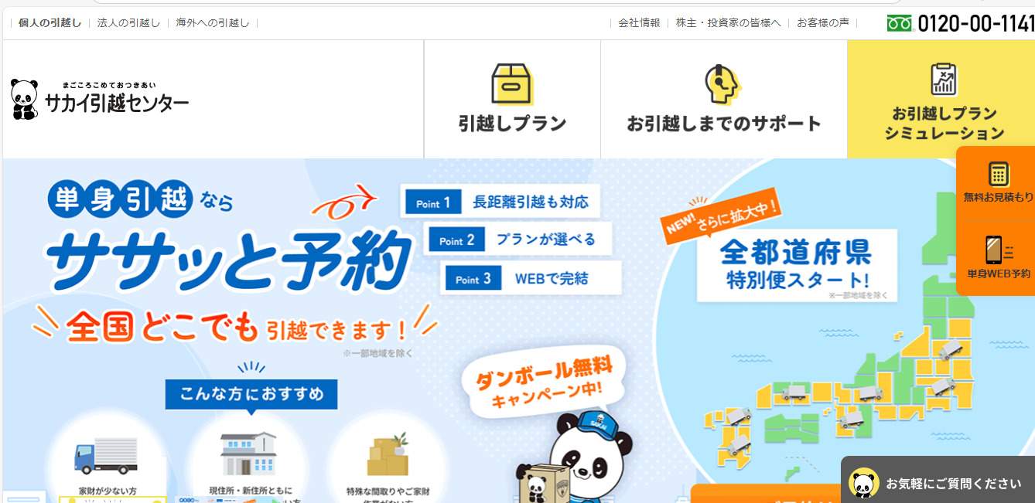Image resolution: width=1035 pixels, height=503 pixels.
Task: Open the 会社情報 link
Action: (639, 23)
